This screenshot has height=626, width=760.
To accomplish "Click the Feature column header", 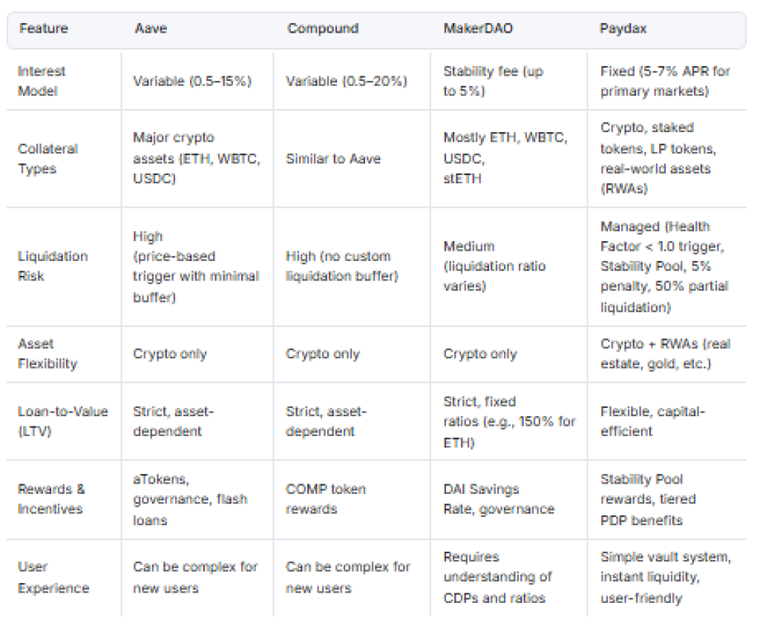I will (44, 29).
